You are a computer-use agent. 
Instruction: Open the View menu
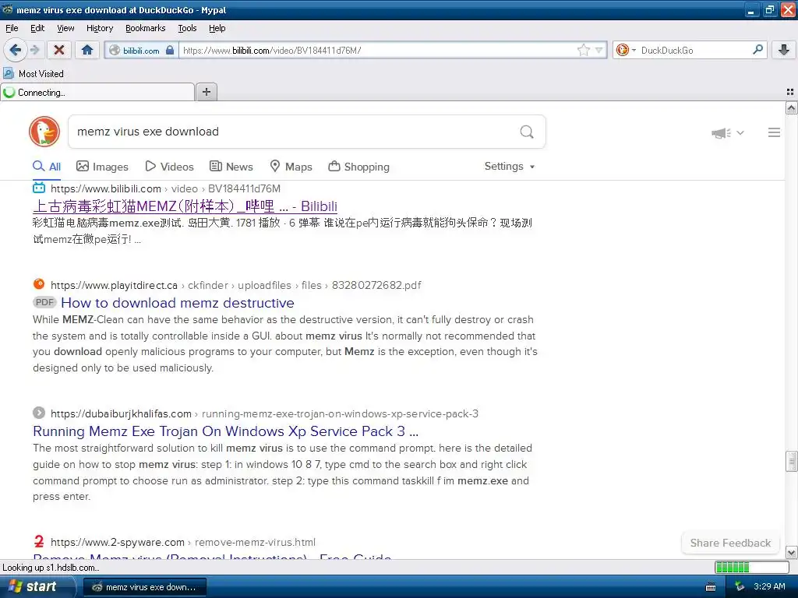coord(65,28)
